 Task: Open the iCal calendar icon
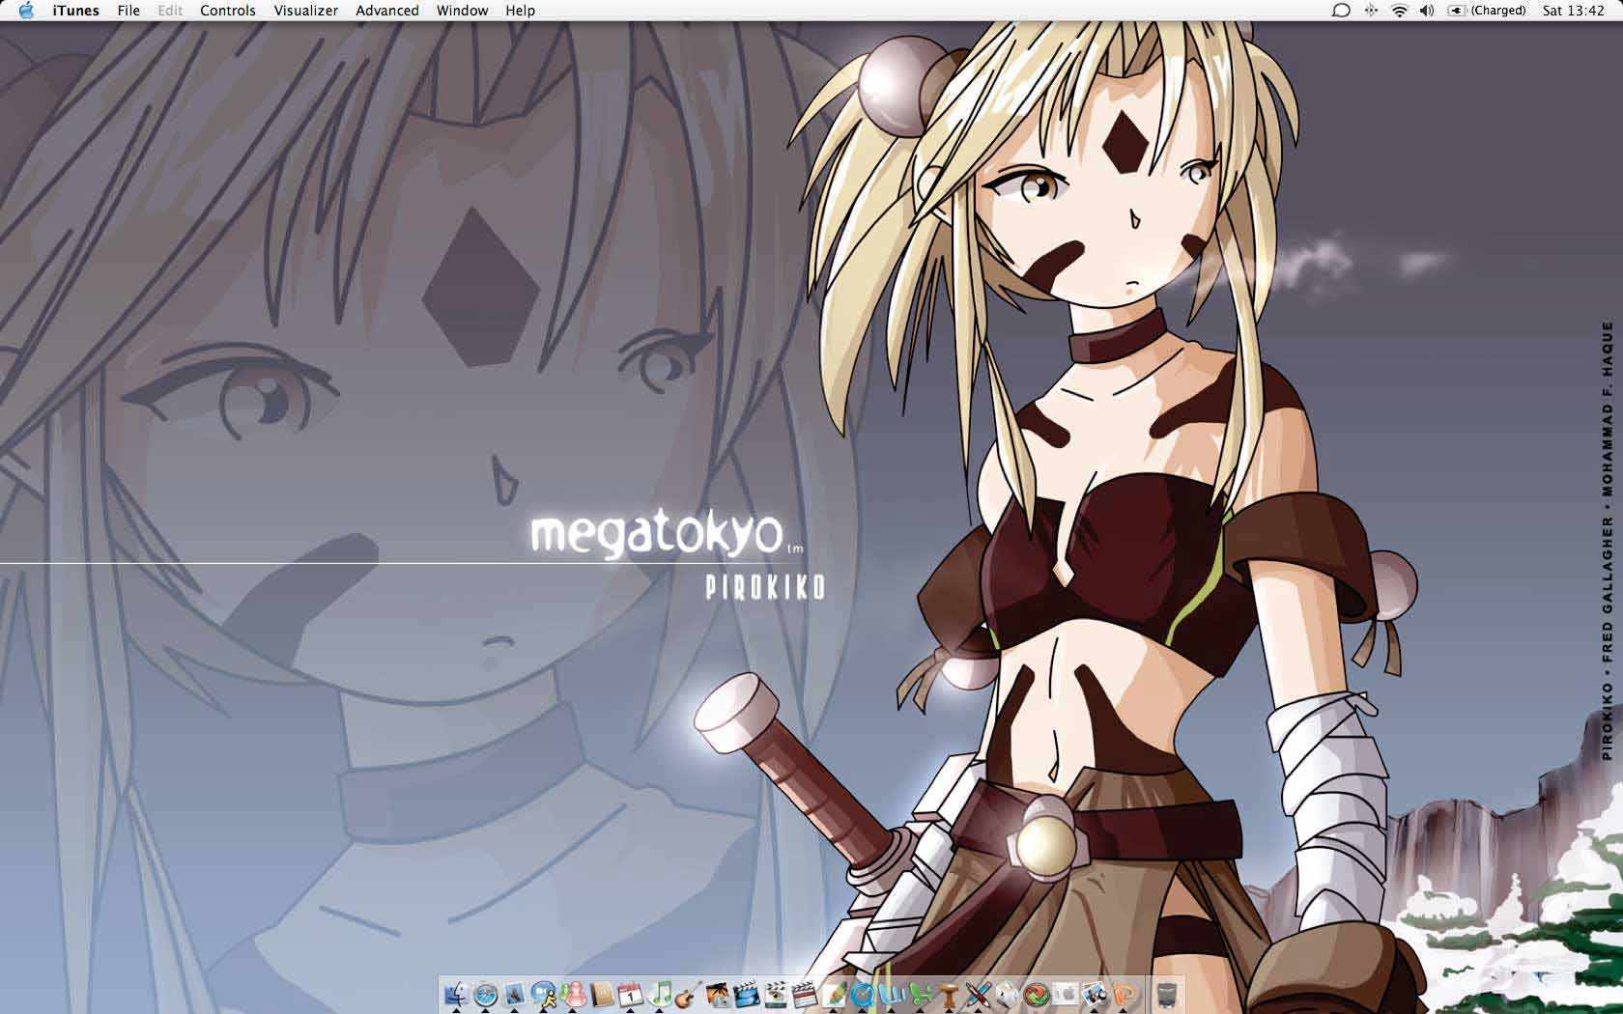coord(630,994)
